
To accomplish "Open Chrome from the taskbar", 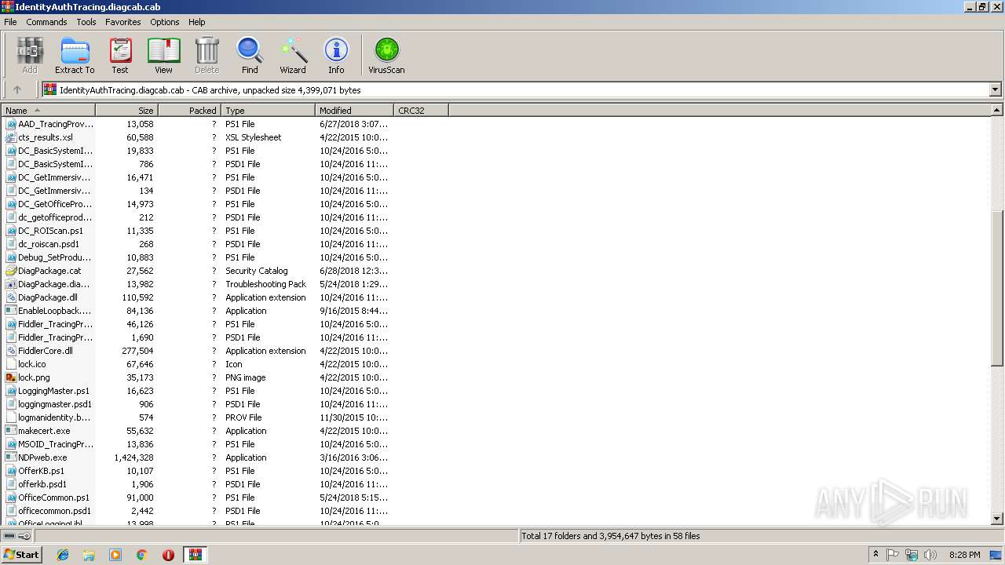I will click(x=141, y=555).
